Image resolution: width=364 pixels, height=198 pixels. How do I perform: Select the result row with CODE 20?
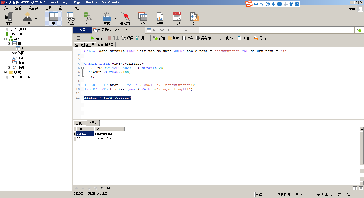(x=84, y=138)
